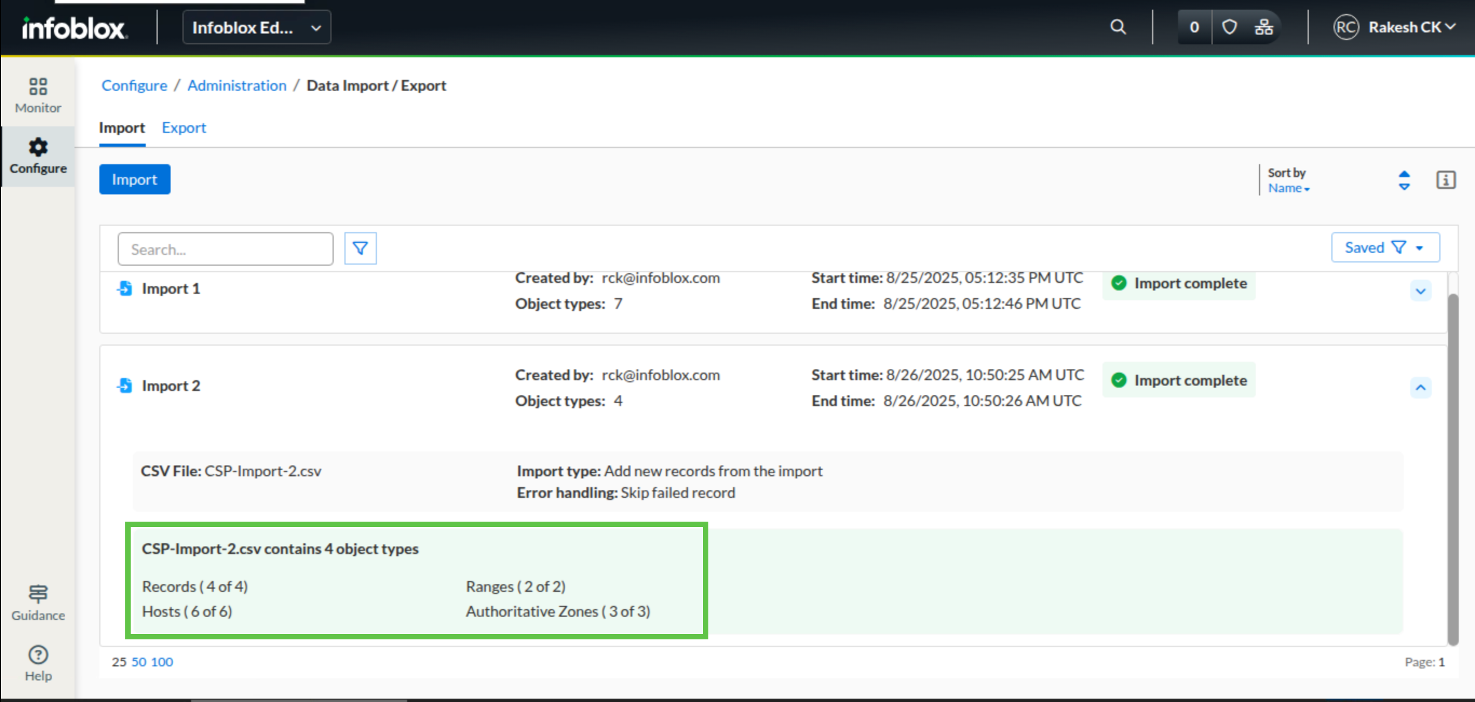Open the Monitor section in sidebar
Viewport: 1475px width, 702px height.
pos(38,94)
